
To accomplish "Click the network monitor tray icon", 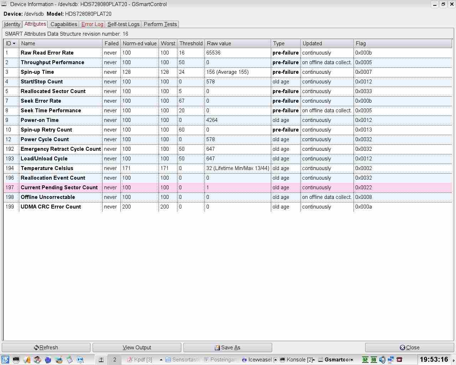I will [x=391, y=360].
